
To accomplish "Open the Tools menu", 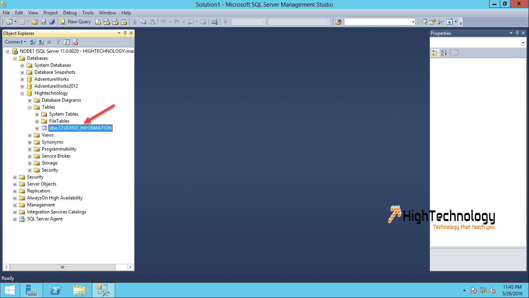I will [x=88, y=13].
